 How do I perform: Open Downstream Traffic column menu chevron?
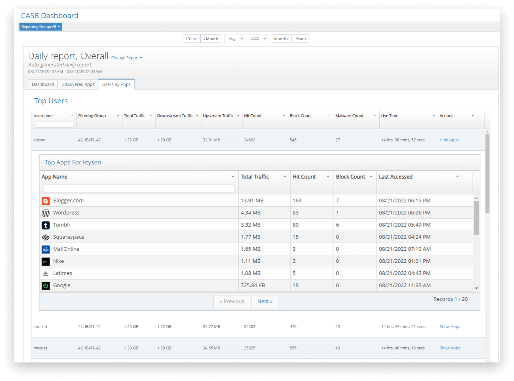click(197, 116)
